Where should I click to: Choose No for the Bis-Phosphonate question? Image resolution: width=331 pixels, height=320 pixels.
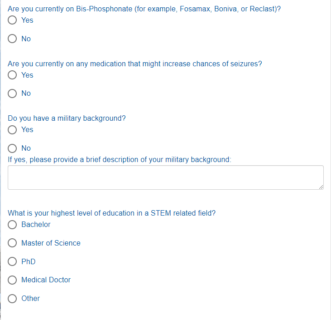tap(13, 39)
